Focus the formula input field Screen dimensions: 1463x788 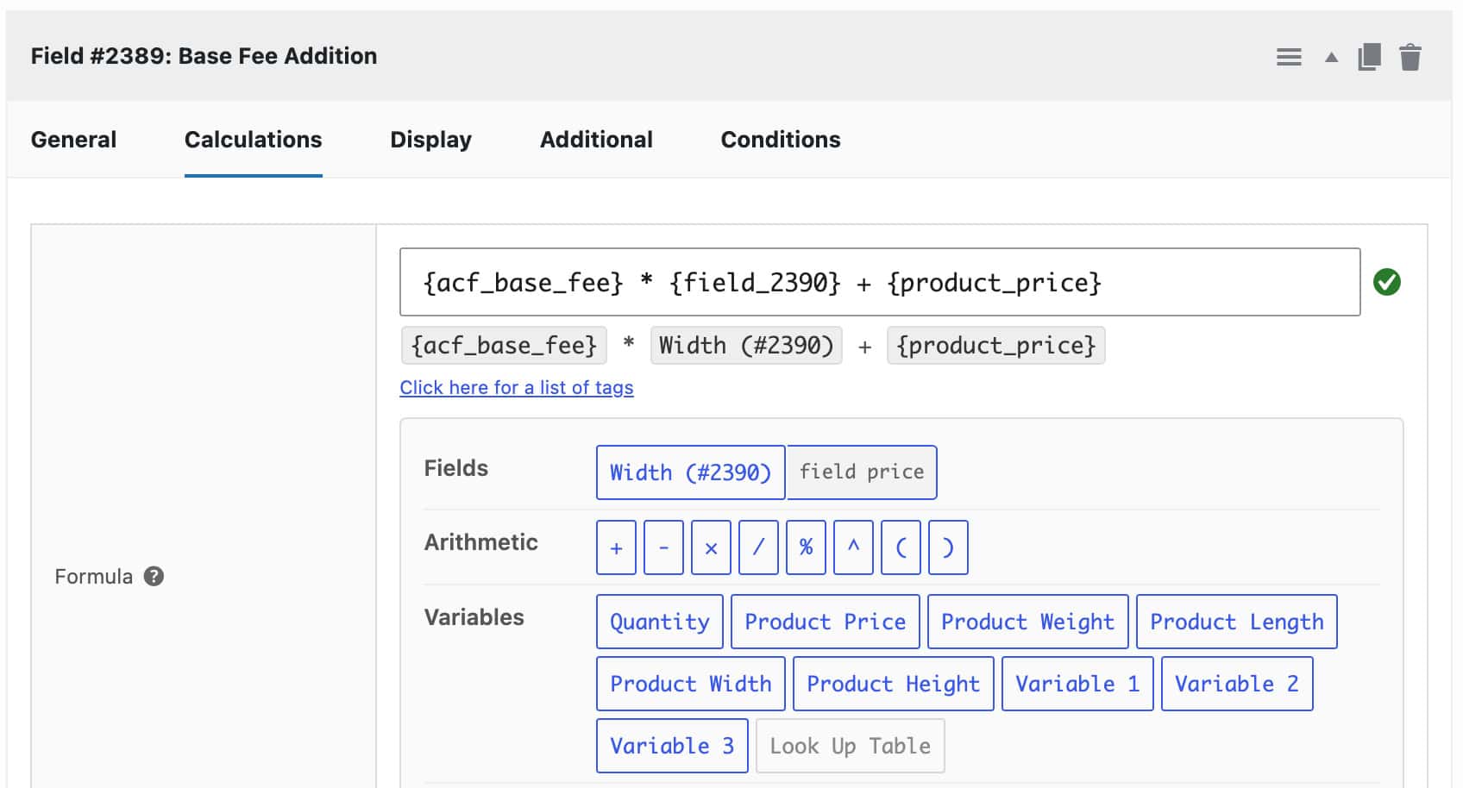coord(880,282)
